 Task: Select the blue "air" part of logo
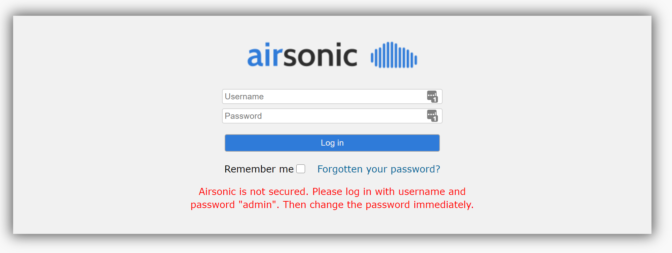click(264, 55)
